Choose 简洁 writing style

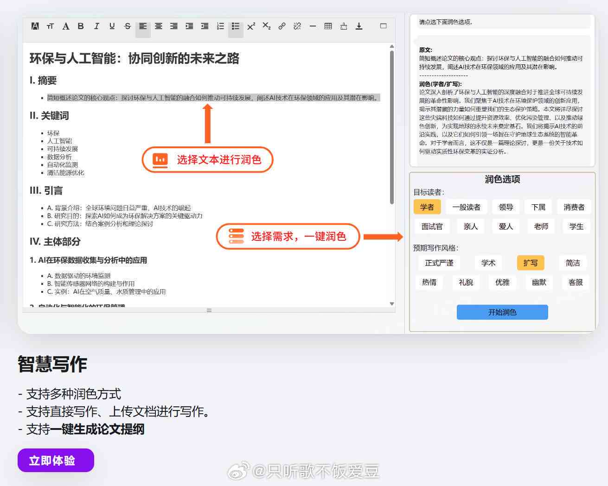point(573,263)
